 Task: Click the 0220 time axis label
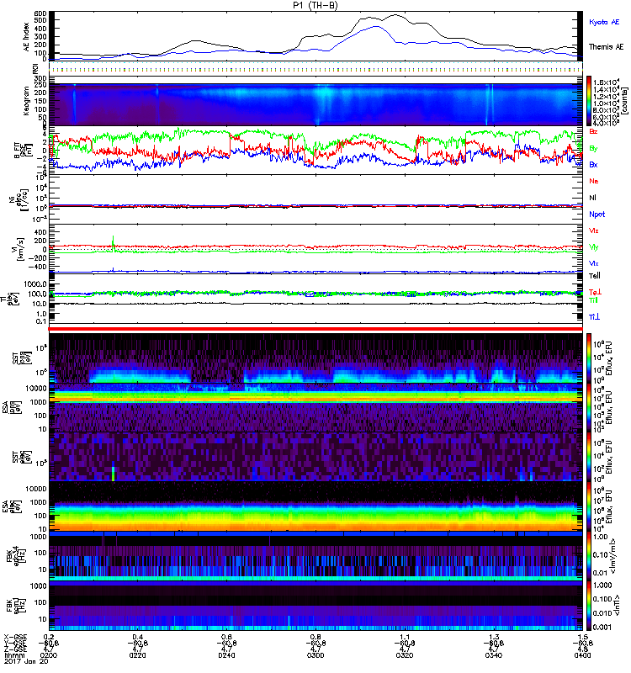138,655
